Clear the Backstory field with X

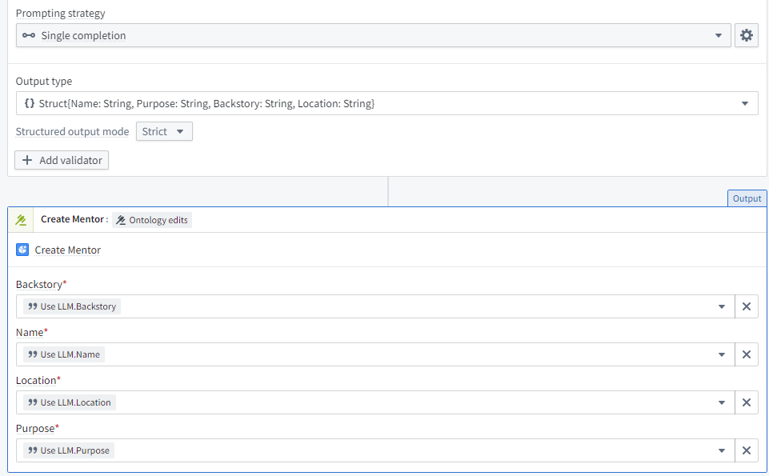[746, 306]
